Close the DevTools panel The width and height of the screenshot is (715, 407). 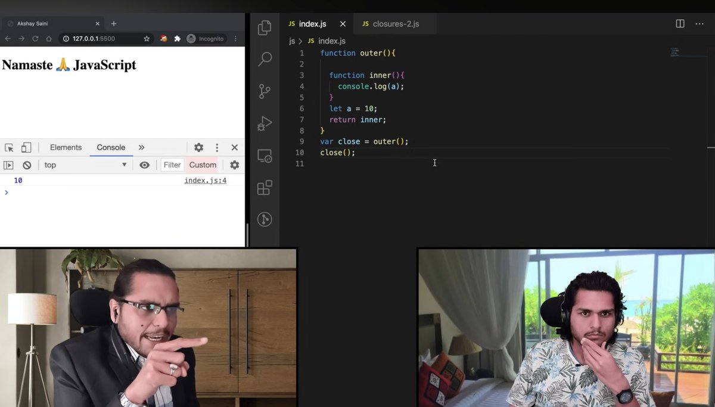click(235, 148)
